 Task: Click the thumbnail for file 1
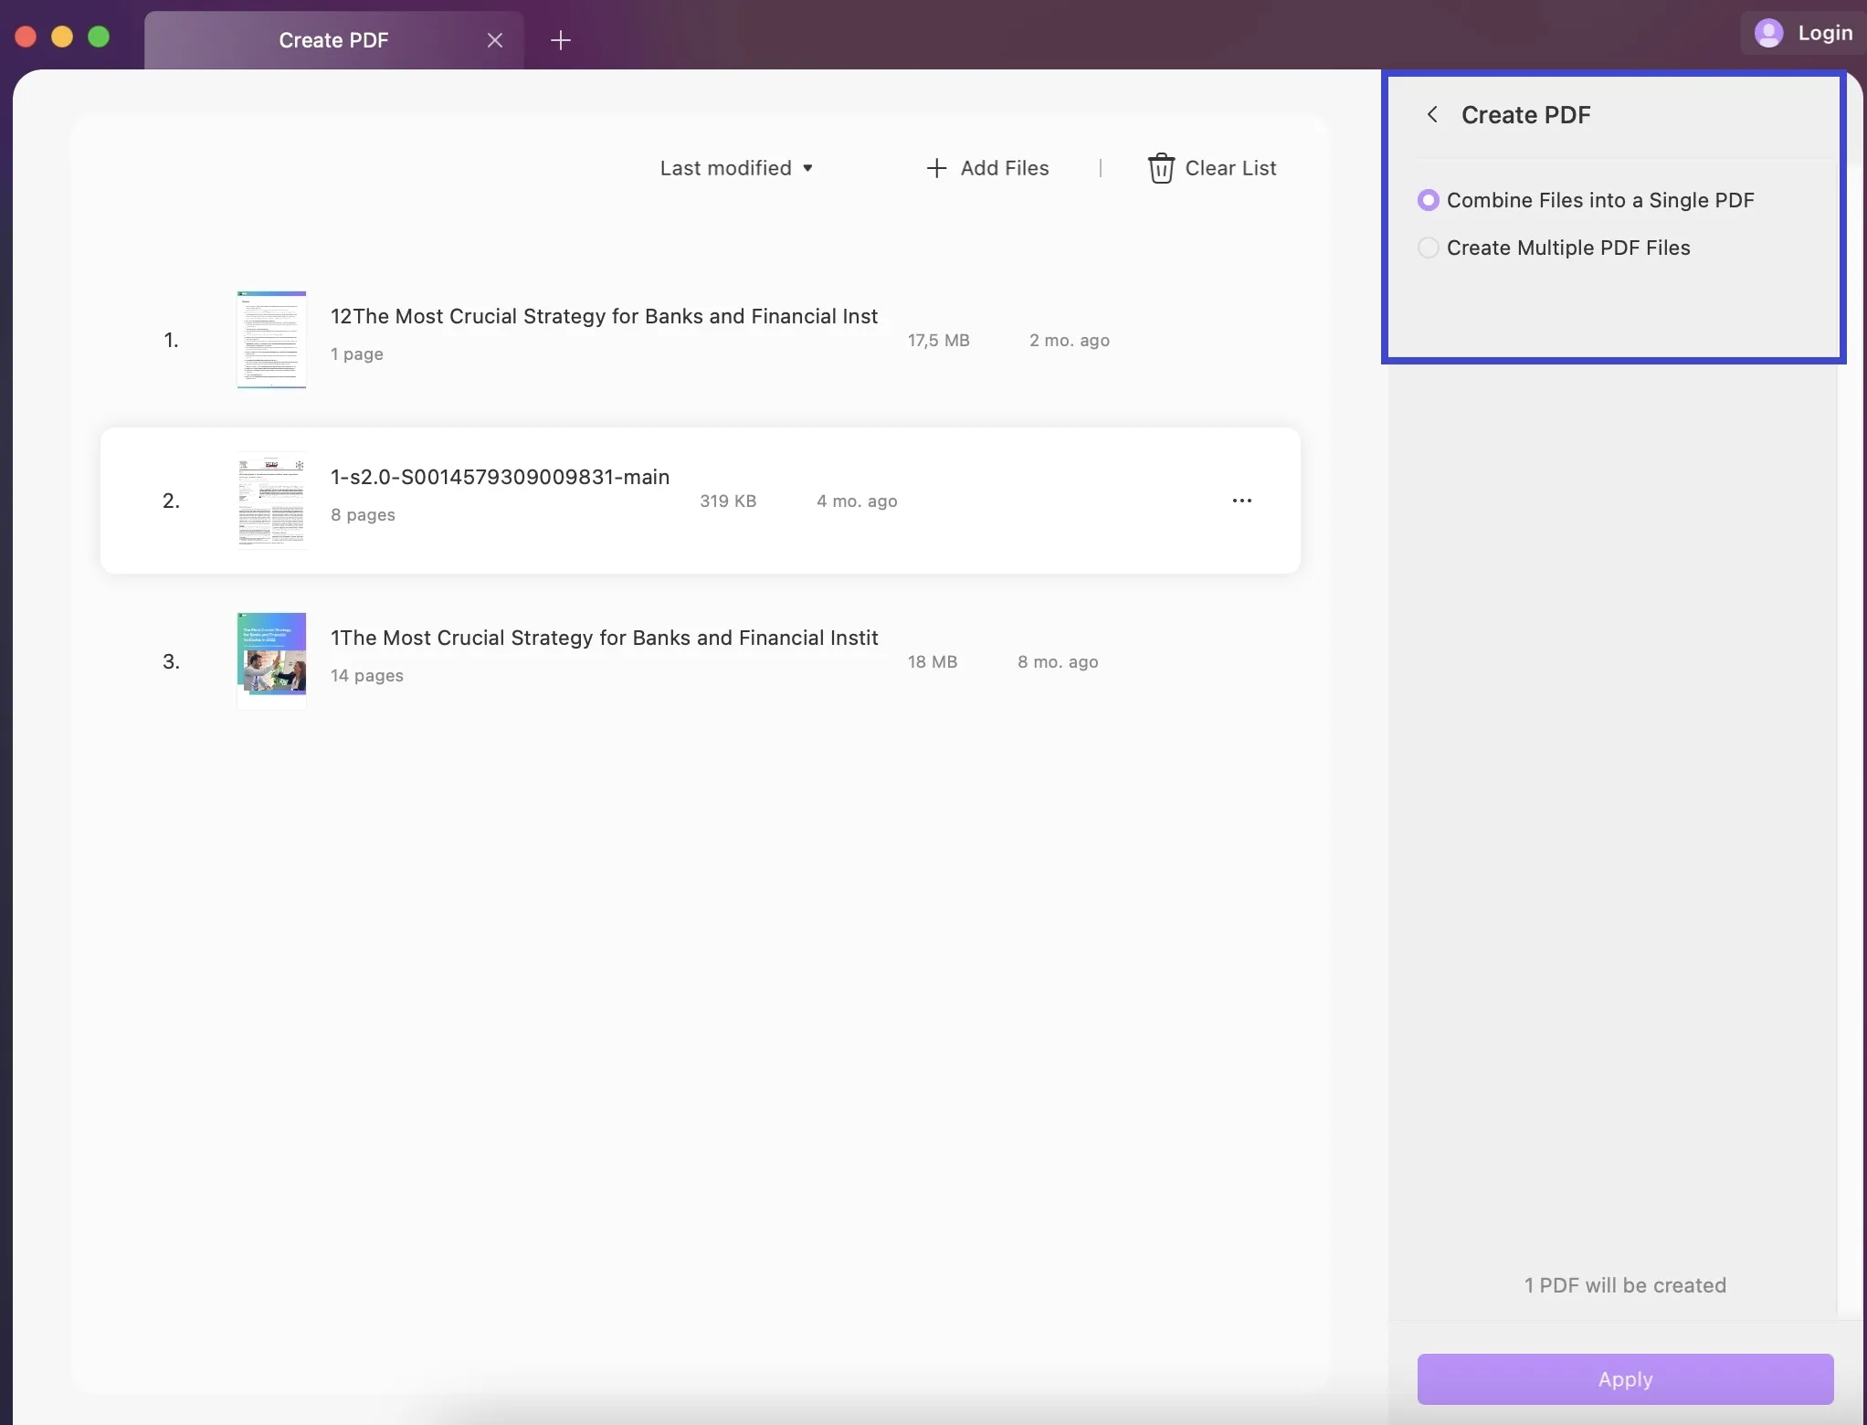270,338
